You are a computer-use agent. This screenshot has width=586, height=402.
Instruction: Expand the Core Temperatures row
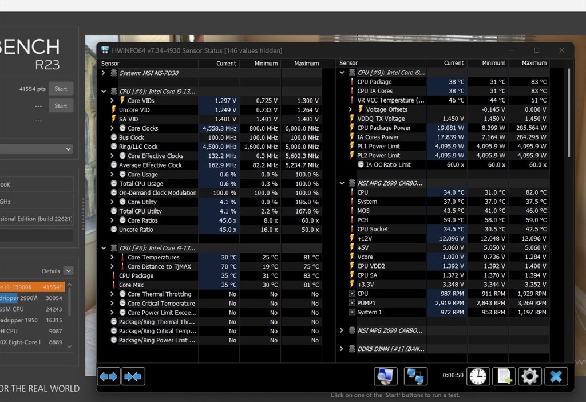pos(112,257)
